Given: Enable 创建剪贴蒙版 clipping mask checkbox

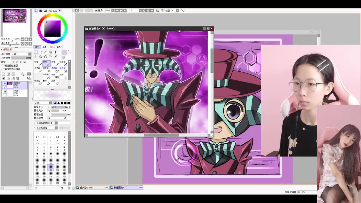Looking at the screenshot, I should pos(3,66).
